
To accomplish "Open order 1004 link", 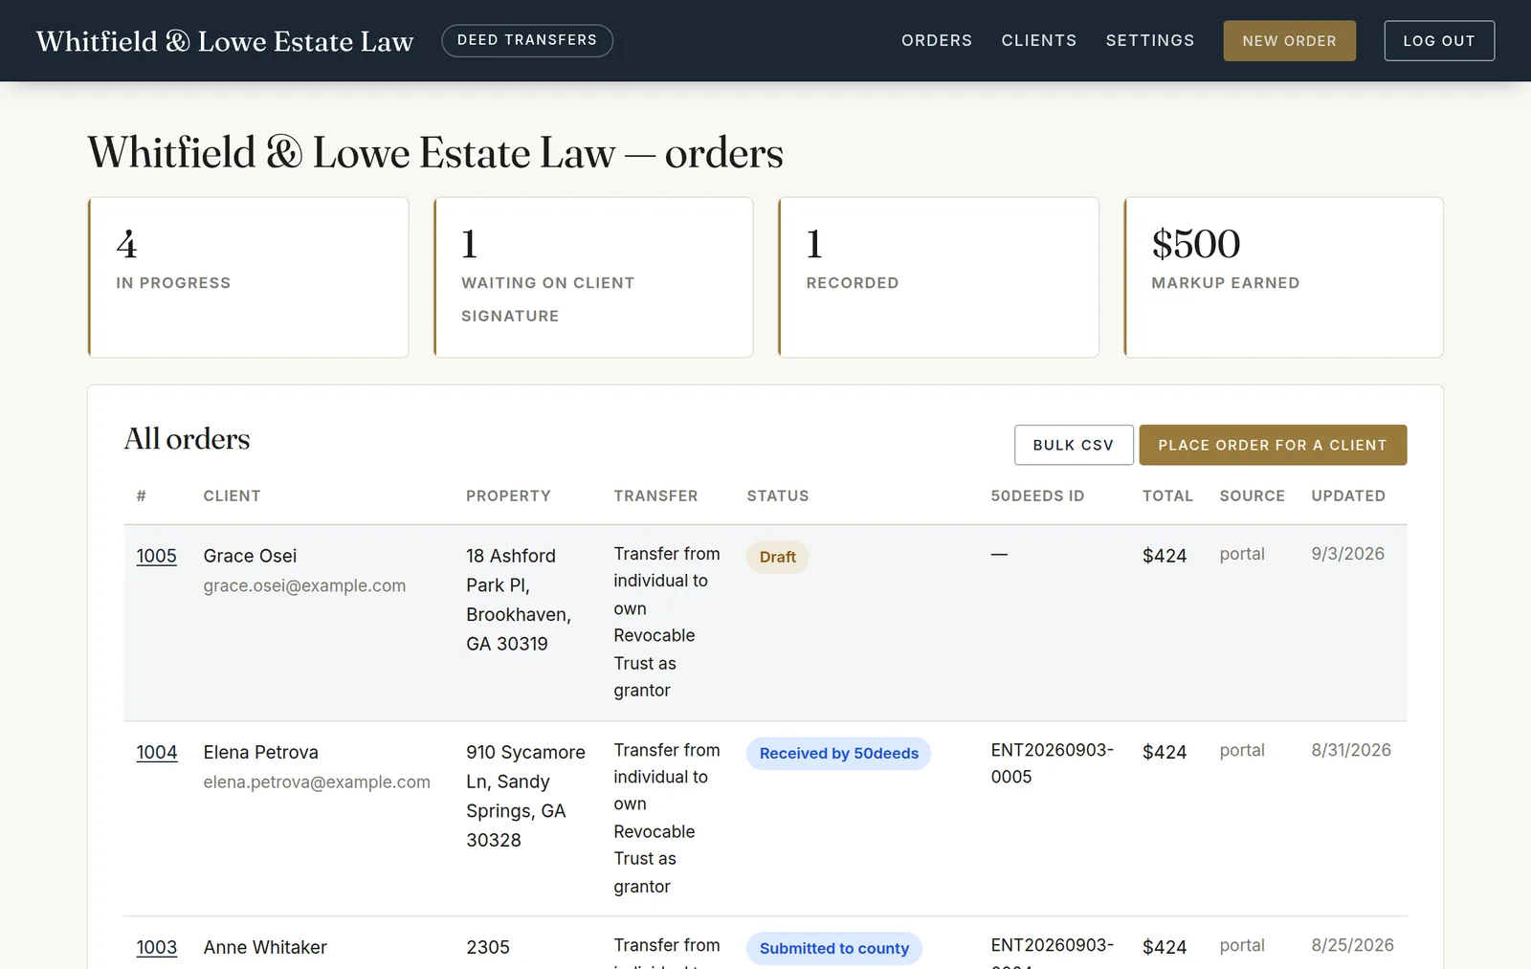I will point(156,752).
